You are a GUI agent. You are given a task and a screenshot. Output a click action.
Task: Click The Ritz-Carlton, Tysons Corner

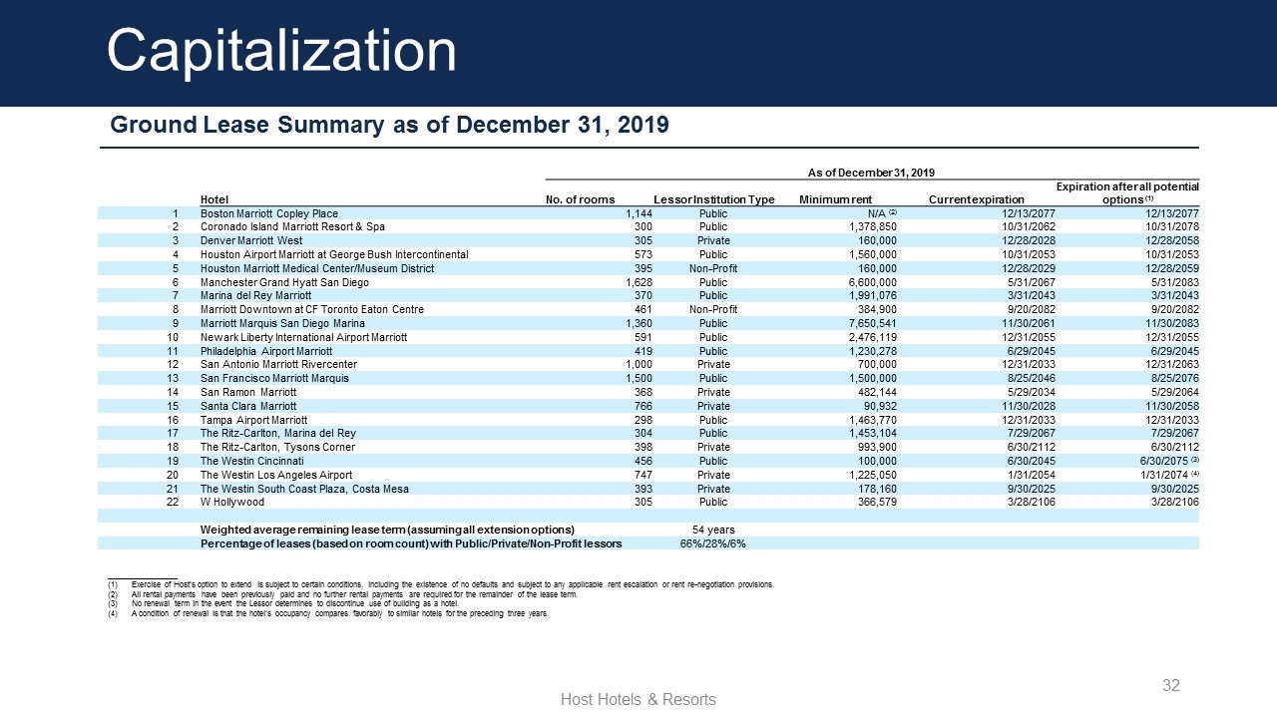pyautogui.click(x=276, y=447)
